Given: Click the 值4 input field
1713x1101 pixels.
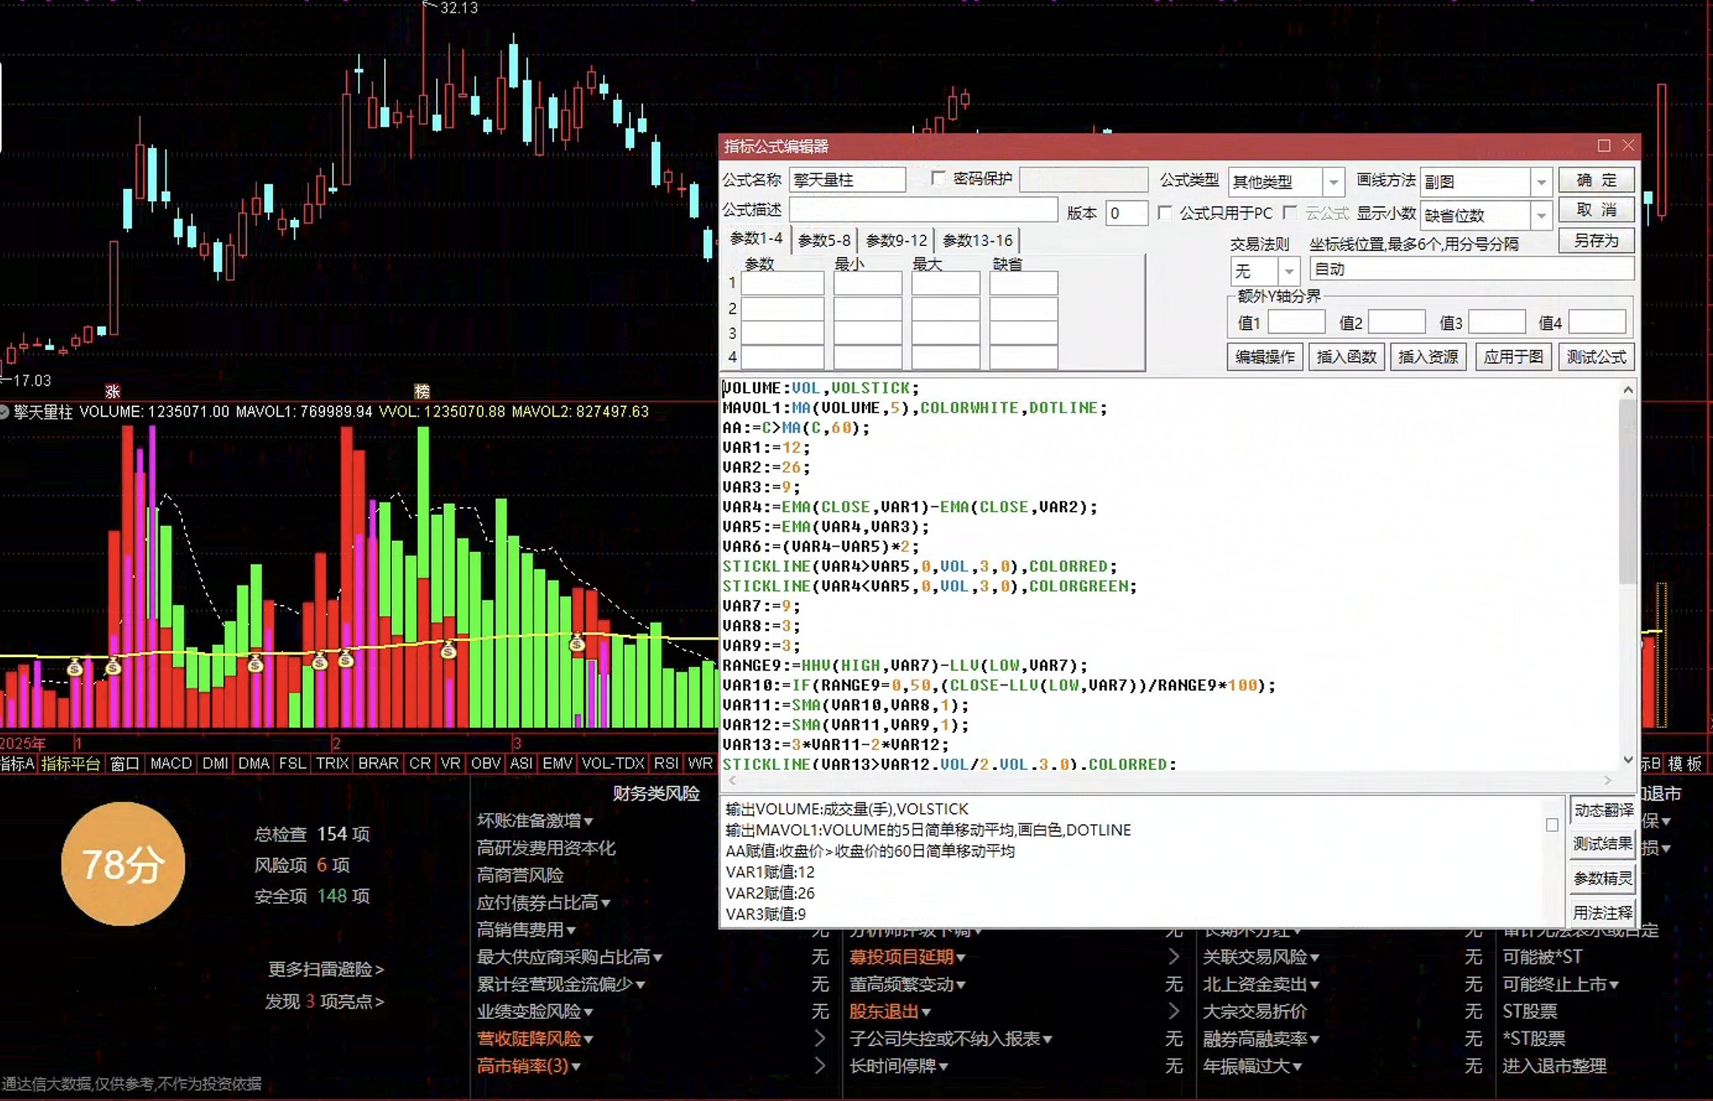Looking at the screenshot, I should click(x=1597, y=322).
